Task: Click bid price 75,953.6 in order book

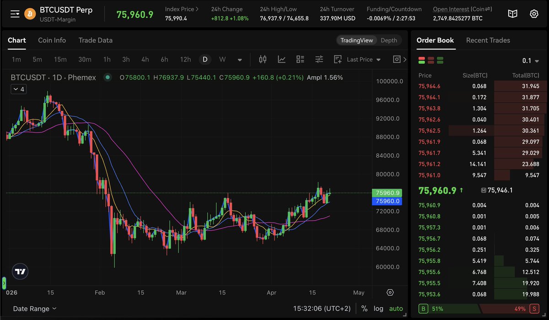Action: click(x=430, y=294)
